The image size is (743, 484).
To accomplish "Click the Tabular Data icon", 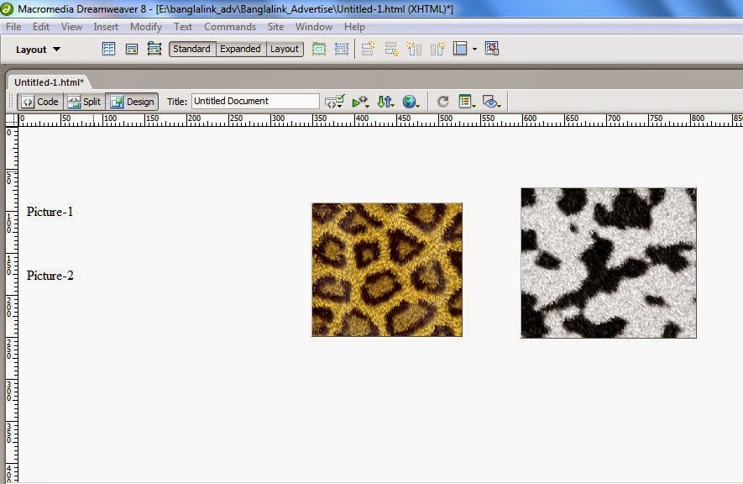I will click(x=492, y=49).
